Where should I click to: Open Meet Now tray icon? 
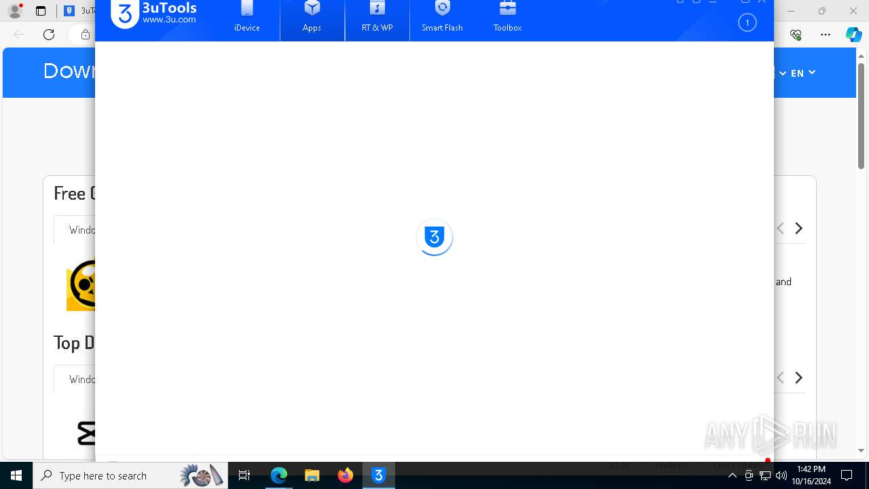[x=749, y=475]
